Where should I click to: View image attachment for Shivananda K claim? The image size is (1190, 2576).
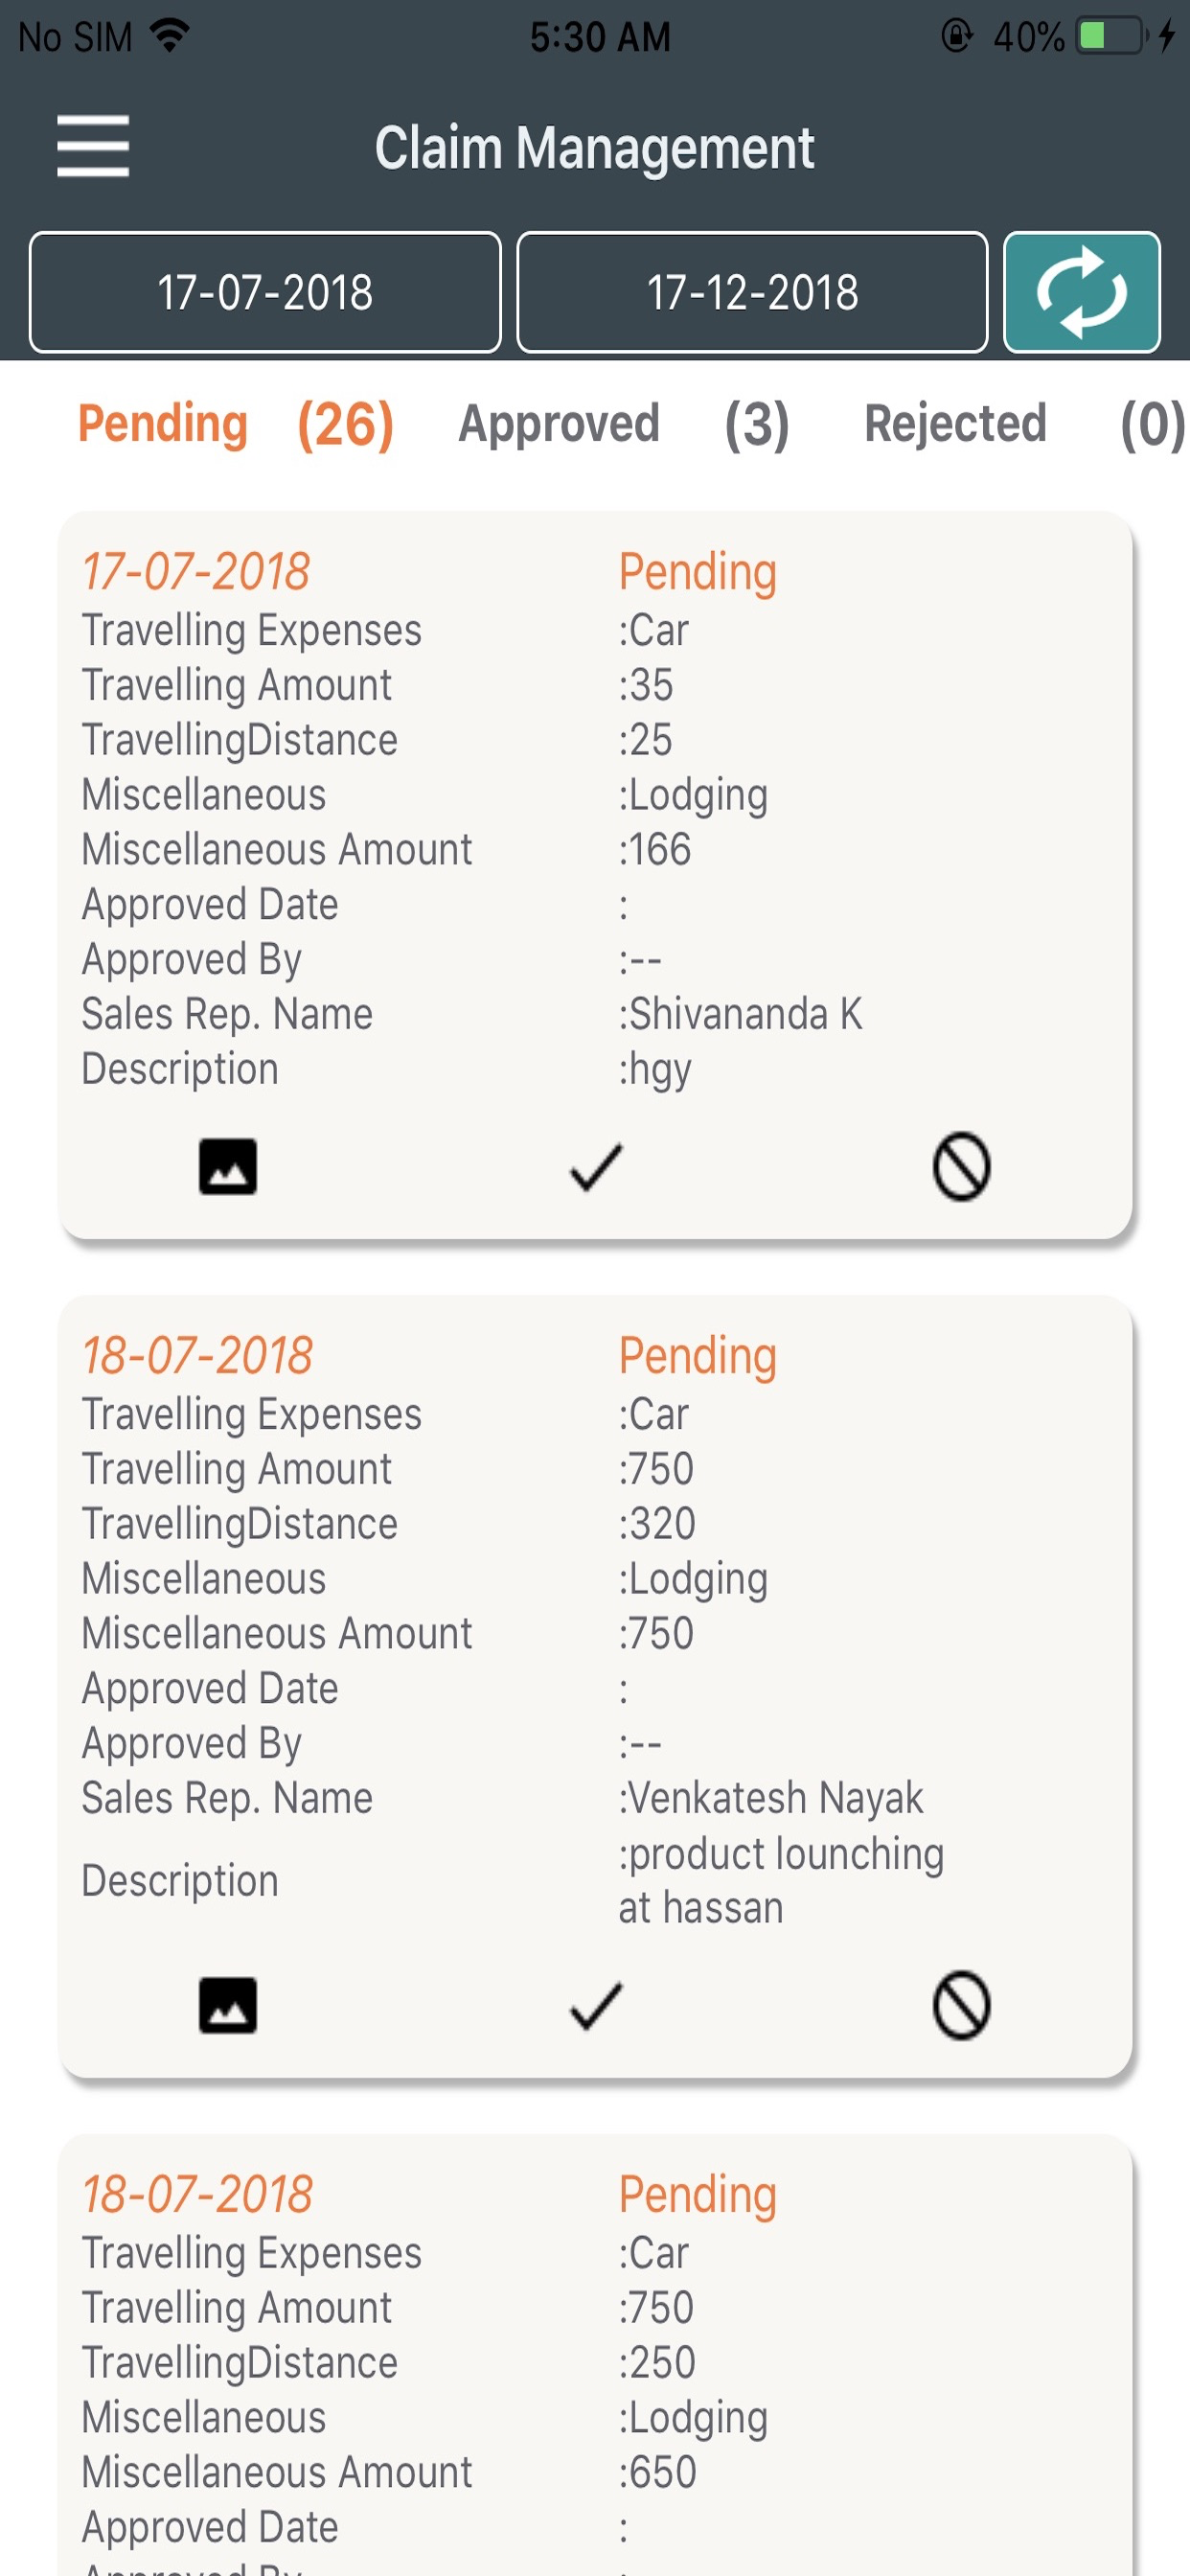(x=228, y=1166)
